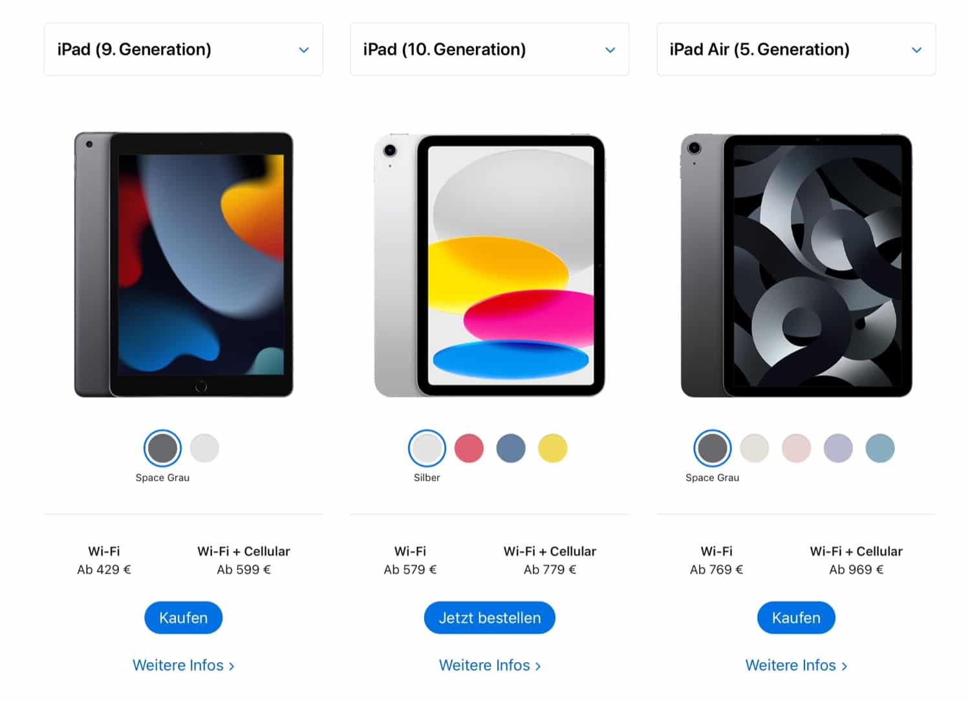The height and width of the screenshot is (701, 970).
Task: Pick the light blue color for iPad Air
Action: click(x=880, y=448)
